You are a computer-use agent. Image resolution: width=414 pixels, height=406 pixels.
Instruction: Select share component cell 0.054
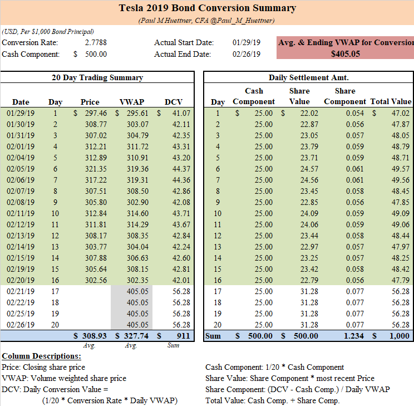pos(355,113)
